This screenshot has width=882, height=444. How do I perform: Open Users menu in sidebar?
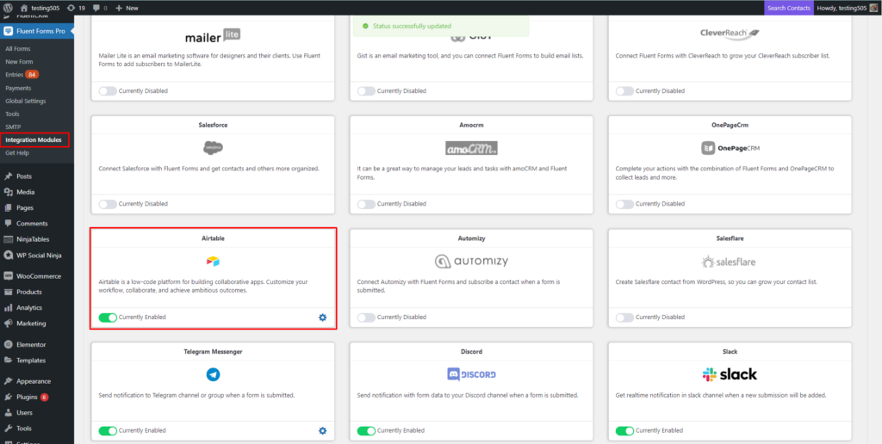pyautogui.click(x=24, y=412)
